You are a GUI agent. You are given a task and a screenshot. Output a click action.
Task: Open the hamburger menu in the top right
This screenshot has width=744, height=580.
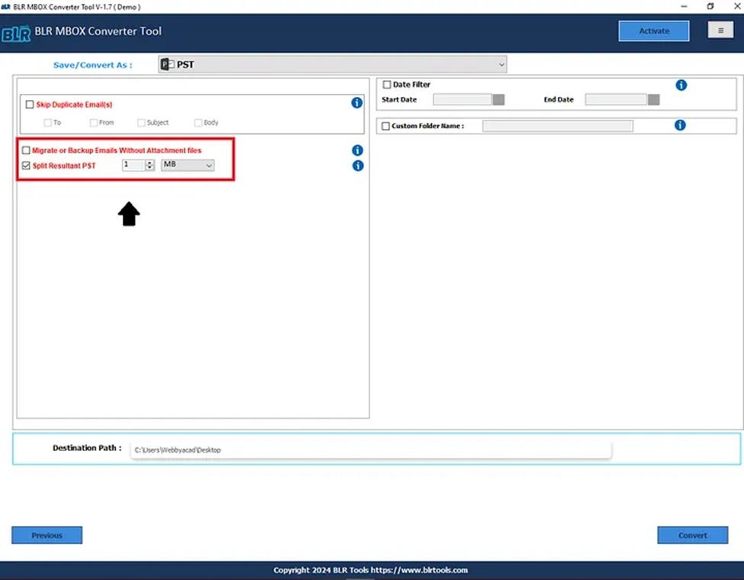coord(720,31)
